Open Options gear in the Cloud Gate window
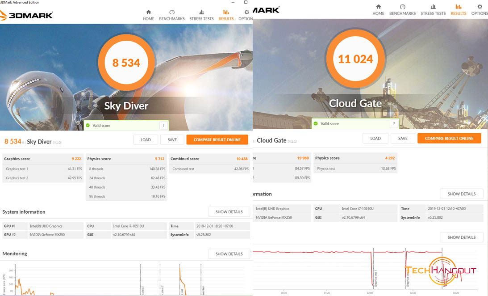This screenshot has height=296, width=488. point(479,10)
